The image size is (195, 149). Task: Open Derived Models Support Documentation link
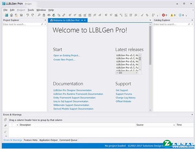(73, 109)
